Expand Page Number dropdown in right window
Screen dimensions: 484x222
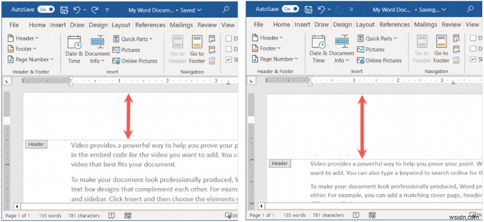click(x=275, y=59)
